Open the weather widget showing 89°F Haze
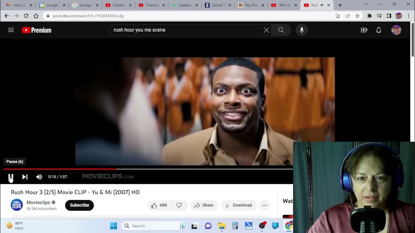The width and height of the screenshot is (415, 233). 15,226
